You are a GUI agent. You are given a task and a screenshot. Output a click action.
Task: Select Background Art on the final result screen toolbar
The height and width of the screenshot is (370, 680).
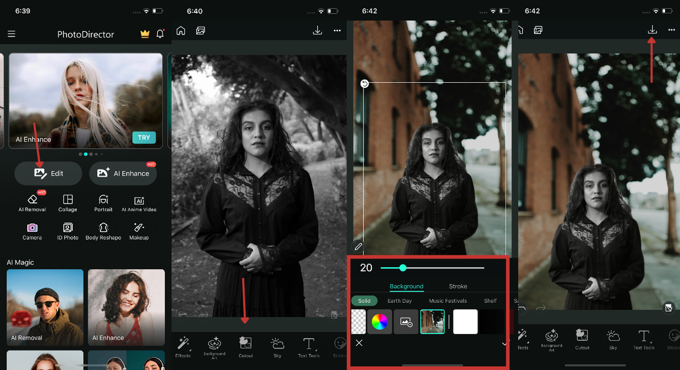click(551, 339)
